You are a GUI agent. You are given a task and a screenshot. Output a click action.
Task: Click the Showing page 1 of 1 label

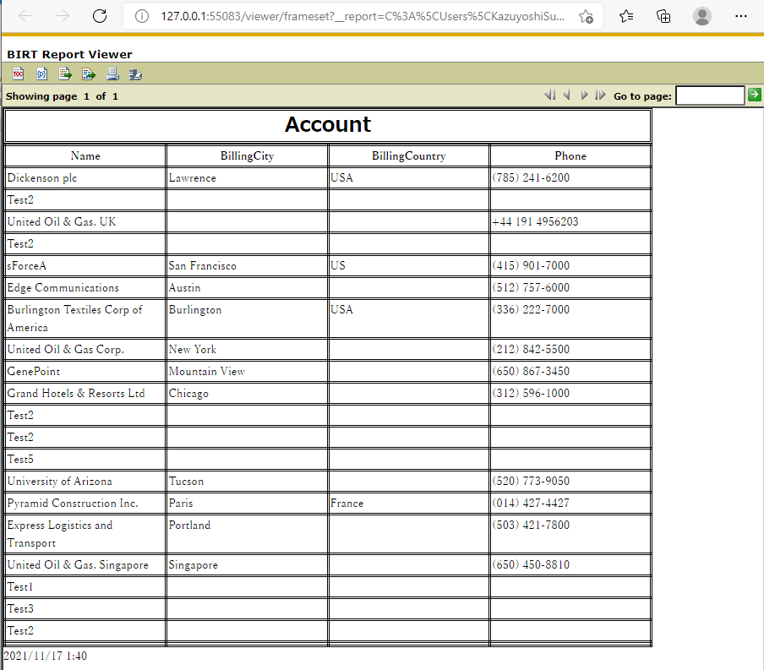coord(62,96)
